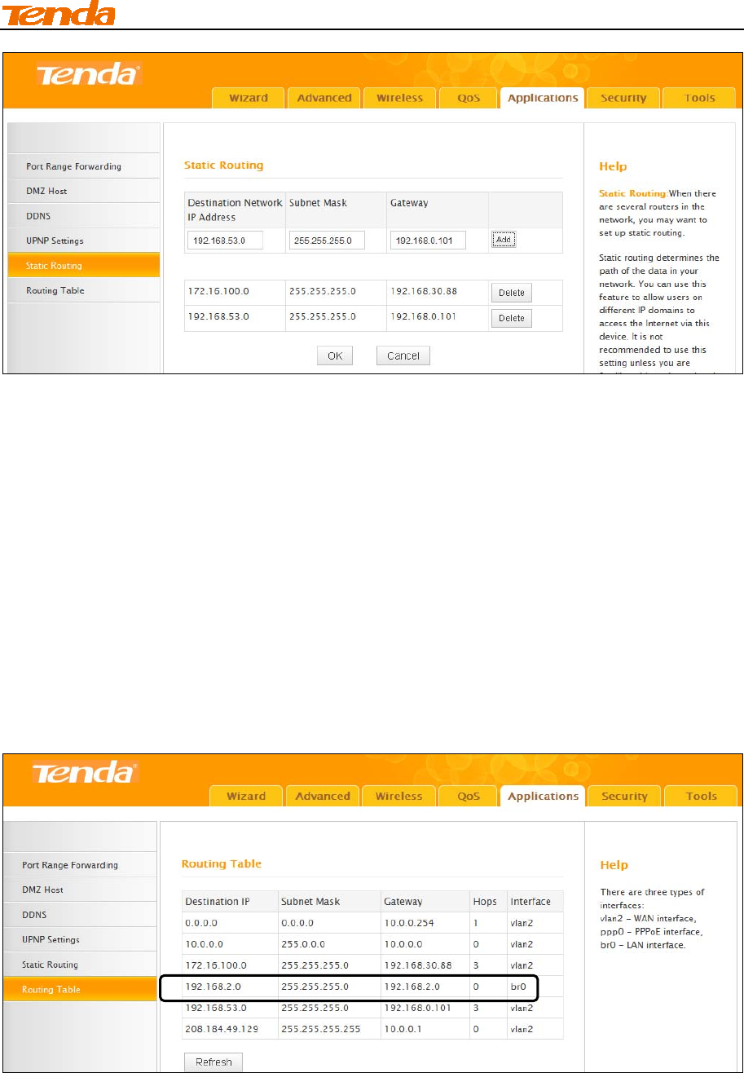Open DMZ Host on Routing Table page sidebar
This screenshot has height=1073, width=744.
(80, 890)
